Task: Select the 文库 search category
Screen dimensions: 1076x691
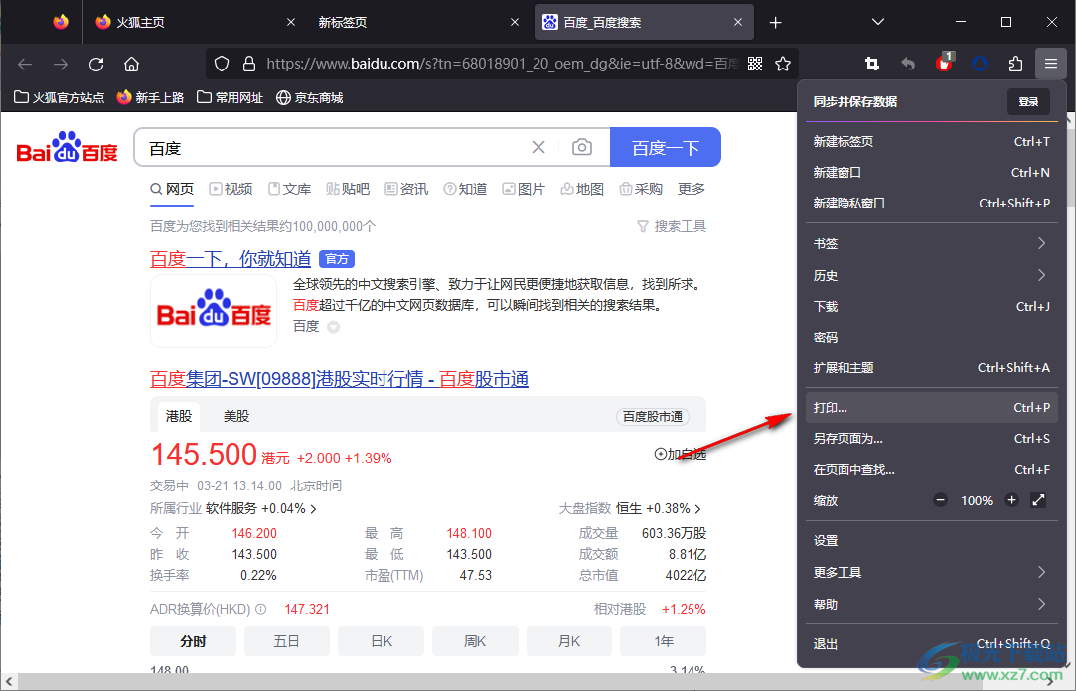Action: (x=289, y=189)
